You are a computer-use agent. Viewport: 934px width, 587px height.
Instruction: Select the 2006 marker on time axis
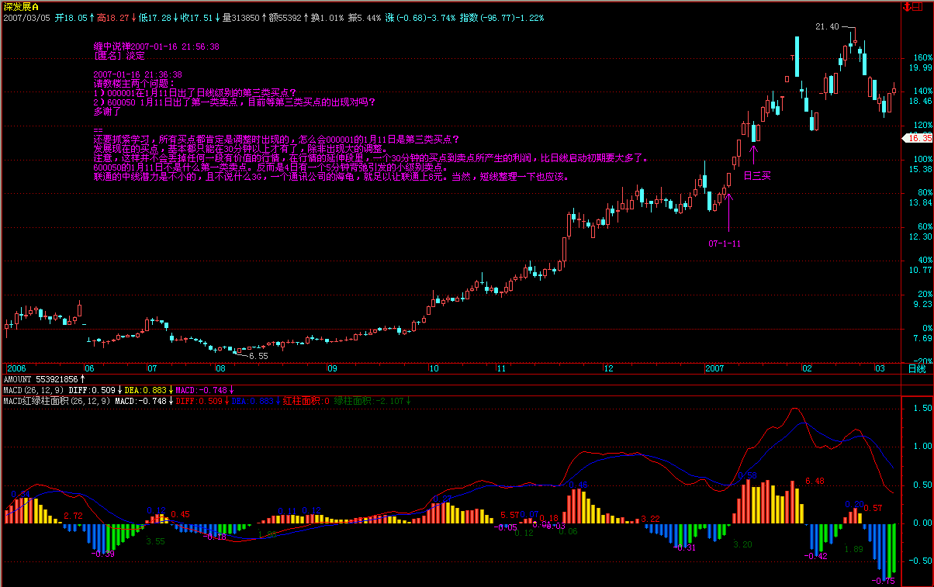[x=16, y=368]
